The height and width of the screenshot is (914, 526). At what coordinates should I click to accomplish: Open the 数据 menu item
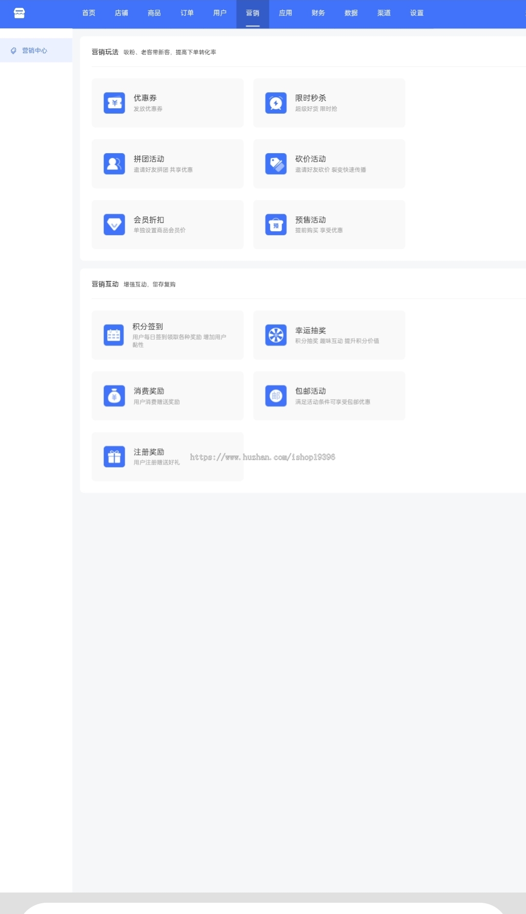click(x=351, y=13)
